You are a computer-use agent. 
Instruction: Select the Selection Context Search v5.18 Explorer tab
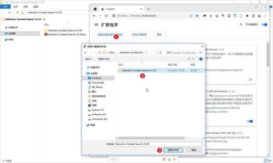21,19
